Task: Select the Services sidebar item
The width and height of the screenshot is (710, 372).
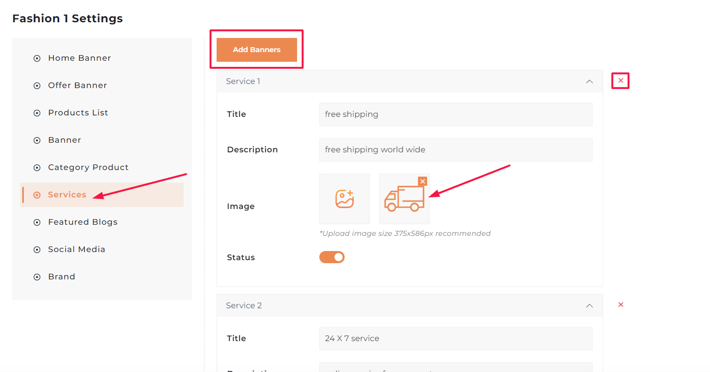Action: coord(67,195)
